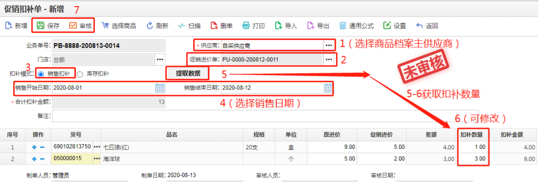Open calendar for 销售结束日期

point(328,88)
